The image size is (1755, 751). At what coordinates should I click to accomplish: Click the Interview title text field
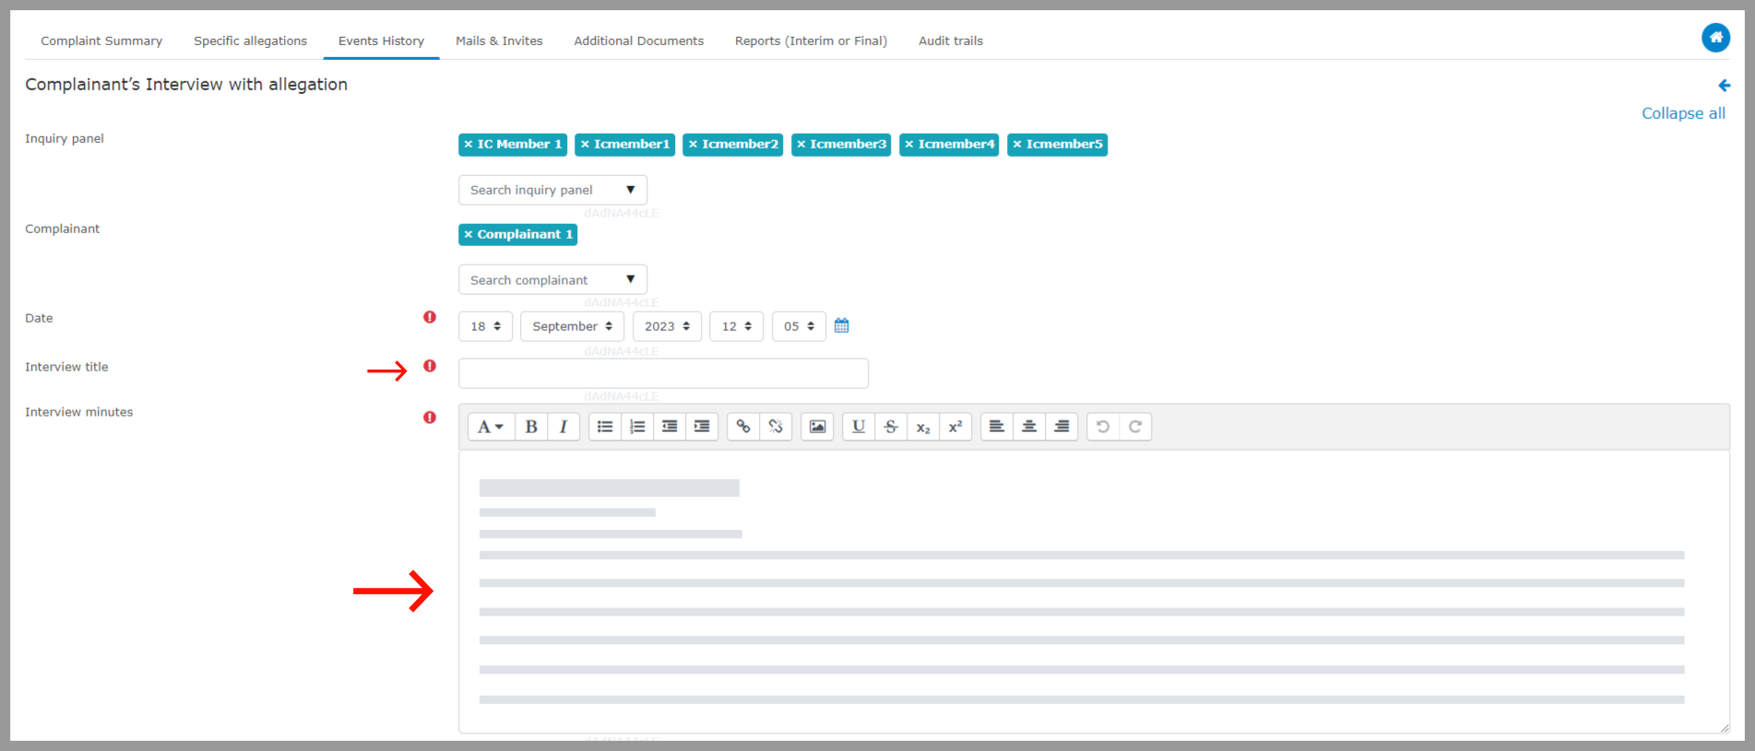663,373
